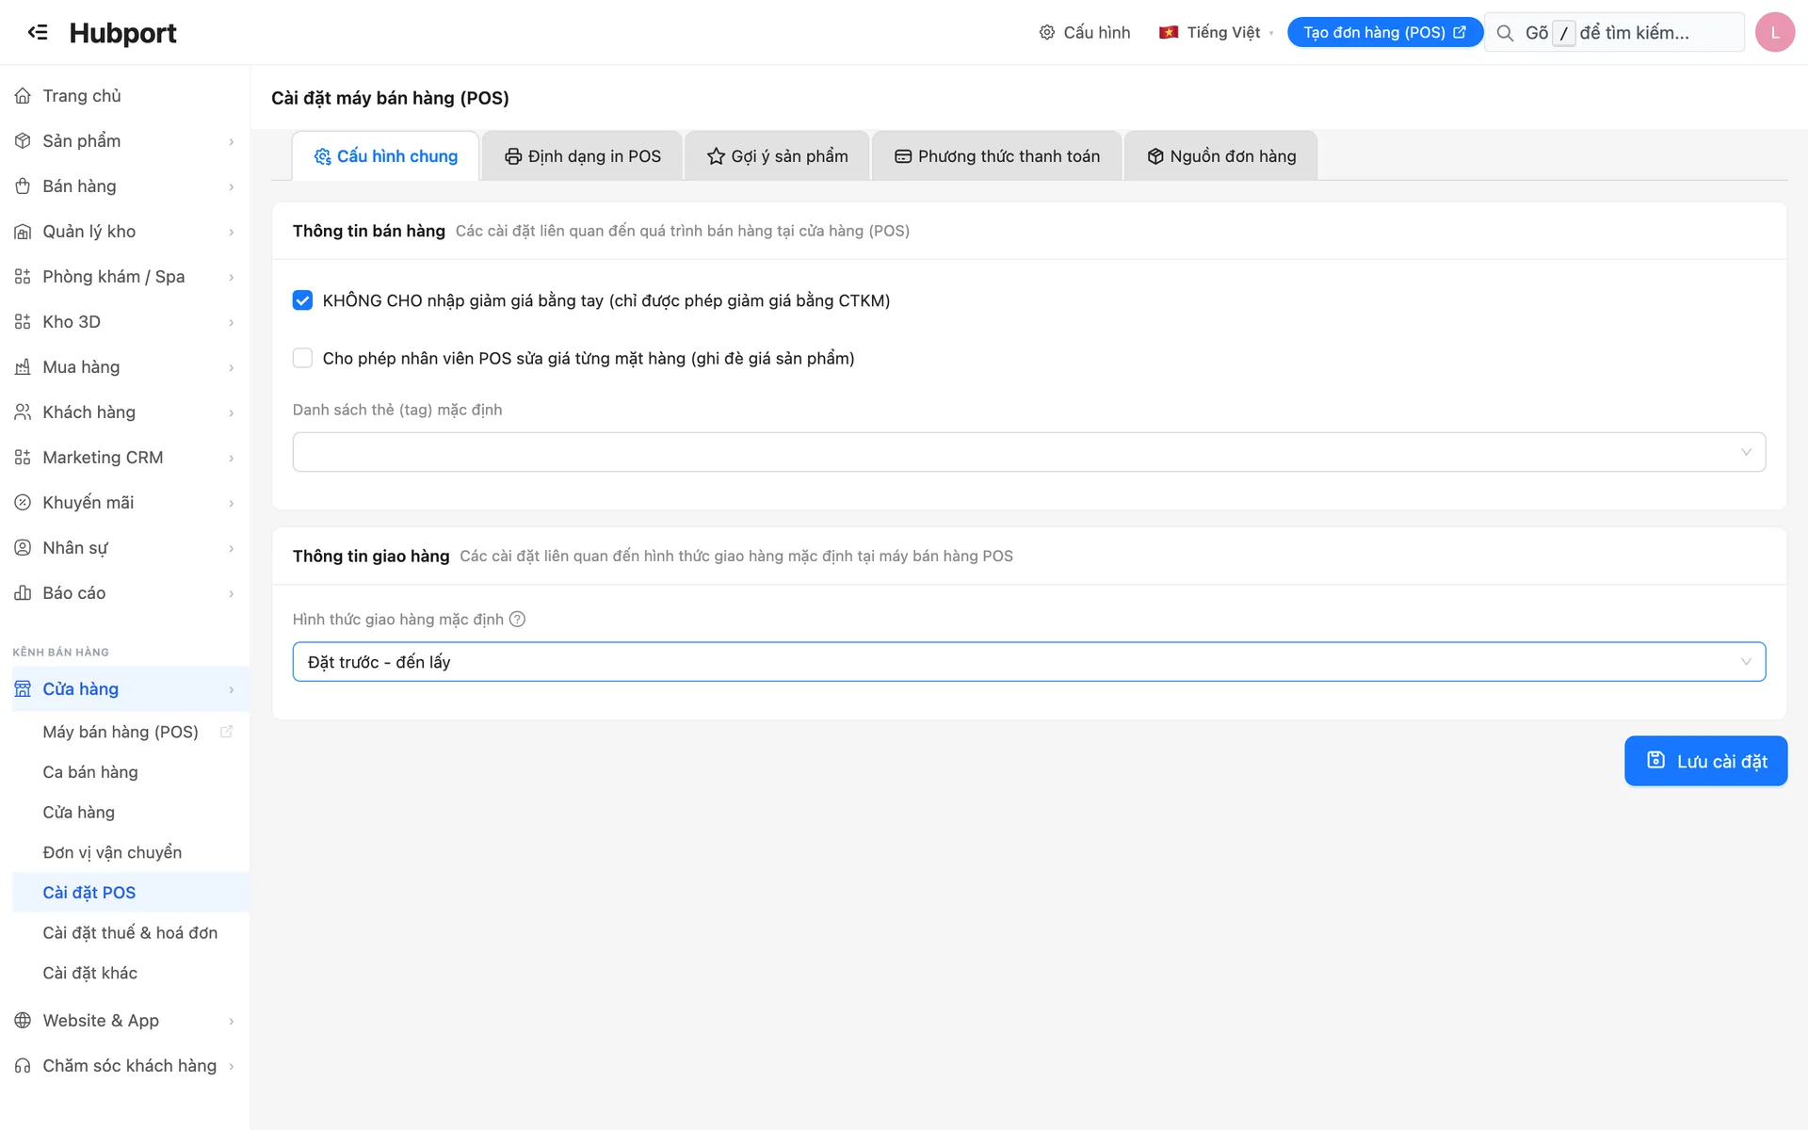Viewport: 1808px width, 1130px height.
Task: Switch to the Phương thức thanh toán tab
Action: (996, 156)
